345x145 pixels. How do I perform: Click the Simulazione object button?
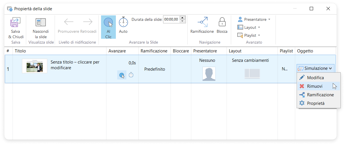point(315,68)
